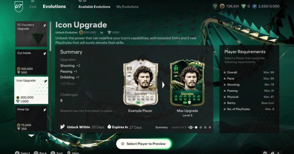Click the Sócrates Max Upgrade card
Screen dimensions: 294x154
click(187, 83)
